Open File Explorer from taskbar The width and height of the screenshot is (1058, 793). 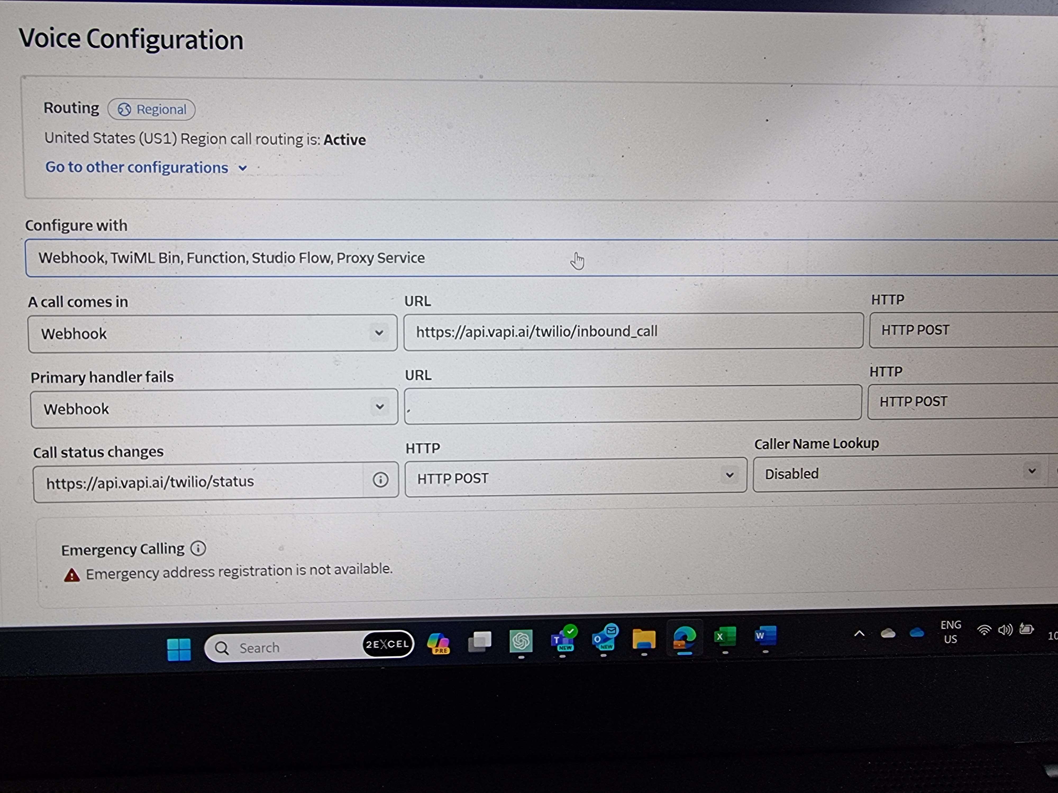[644, 639]
